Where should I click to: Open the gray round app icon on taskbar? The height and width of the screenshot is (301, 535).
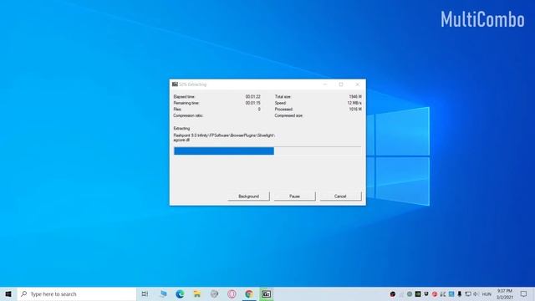tap(214, 293)
